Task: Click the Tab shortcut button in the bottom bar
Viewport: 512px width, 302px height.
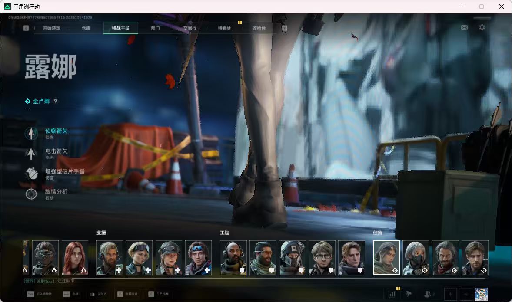Action: pos(30,294)
